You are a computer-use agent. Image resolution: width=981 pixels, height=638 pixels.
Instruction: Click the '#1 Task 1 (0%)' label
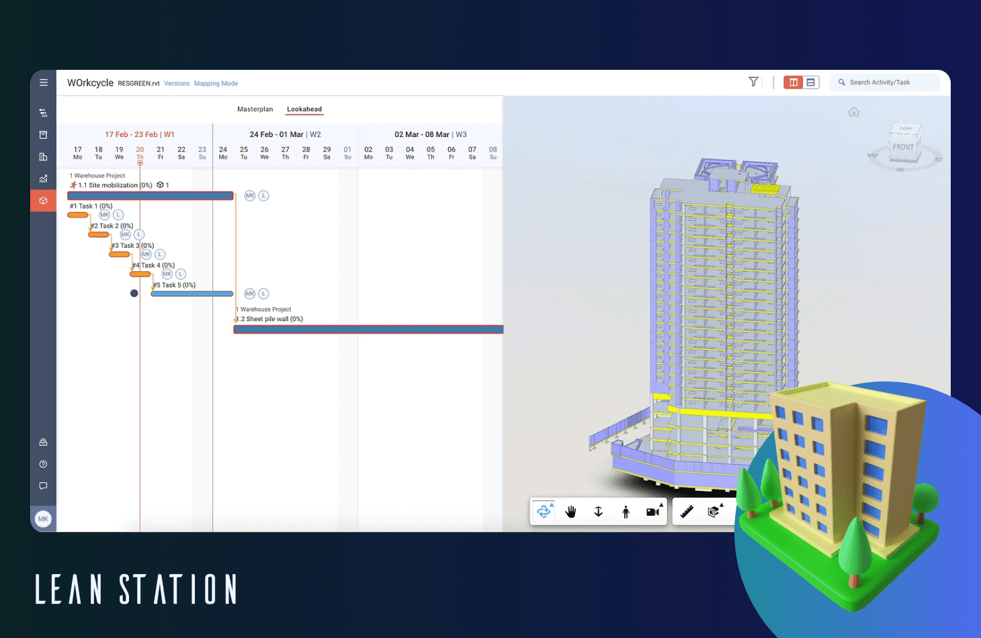[x=91, y=206]
